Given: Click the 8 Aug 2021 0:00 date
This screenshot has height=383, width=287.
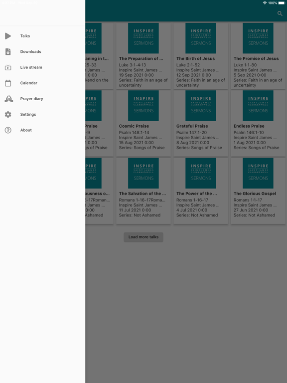Looking at the screenshot, I should tap(192, 143).
